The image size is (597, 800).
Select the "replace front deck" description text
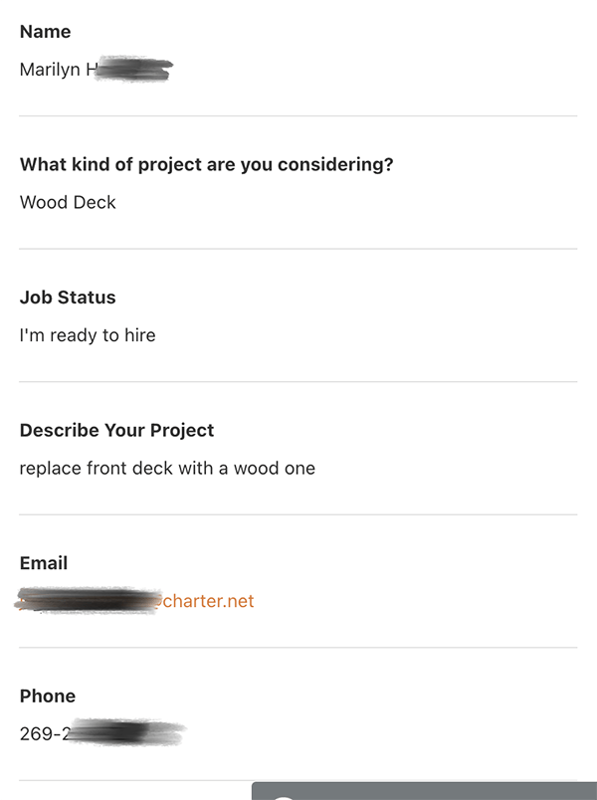point(167,468)
